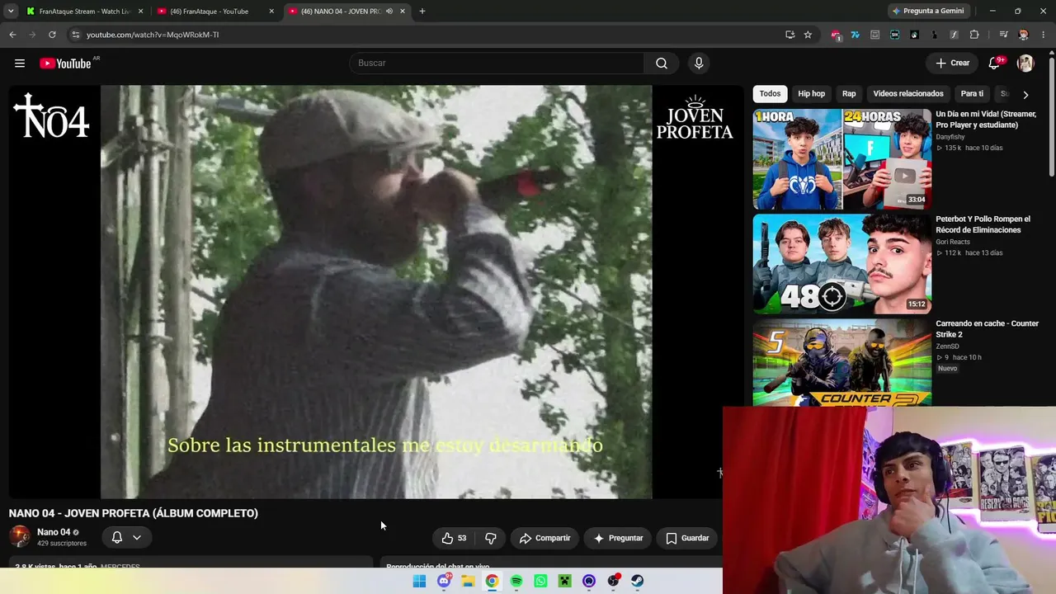Reload the page

coord(52,35)
